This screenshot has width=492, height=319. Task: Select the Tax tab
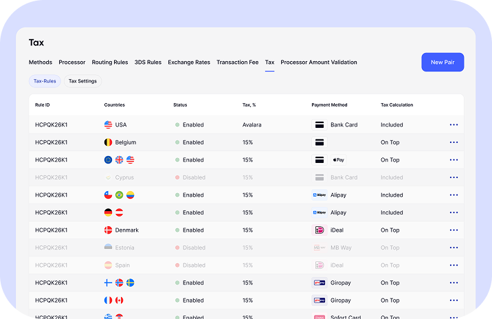click(269, 62)
